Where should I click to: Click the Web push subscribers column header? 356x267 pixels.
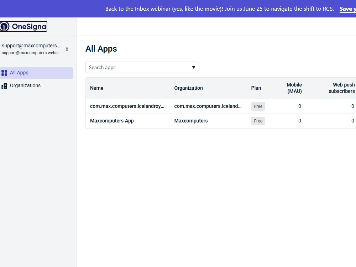[x=342, y=88]
